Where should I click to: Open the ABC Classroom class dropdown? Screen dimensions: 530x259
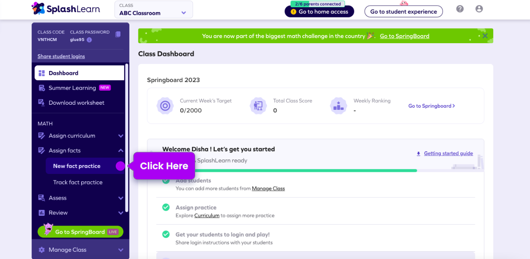[154, 9]
